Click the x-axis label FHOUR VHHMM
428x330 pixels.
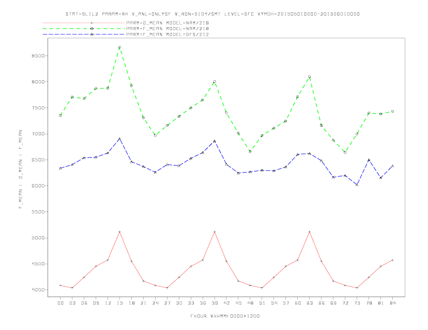(225, 316)
